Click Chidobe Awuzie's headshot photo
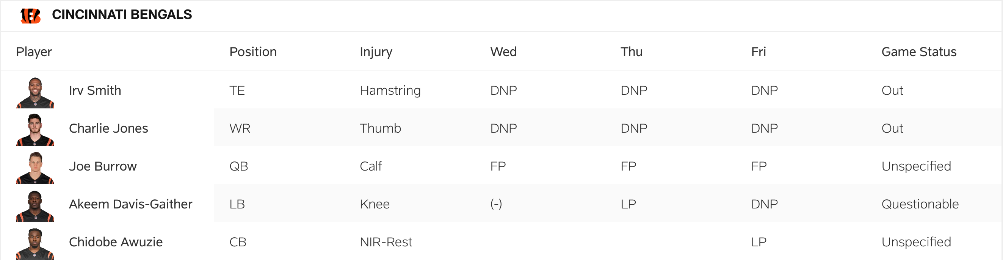This screenshot has width=1003, height=260. (35, 244)
